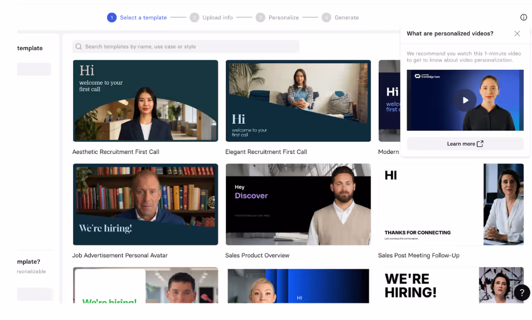Focus the Search templates input field
The width and height of the screenshot is (532, 320).
[186, 47]
